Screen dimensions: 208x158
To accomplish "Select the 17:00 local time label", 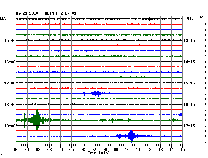I will tap(10, 83).
